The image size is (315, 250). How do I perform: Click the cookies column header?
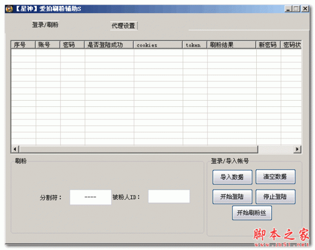(158, 45)
